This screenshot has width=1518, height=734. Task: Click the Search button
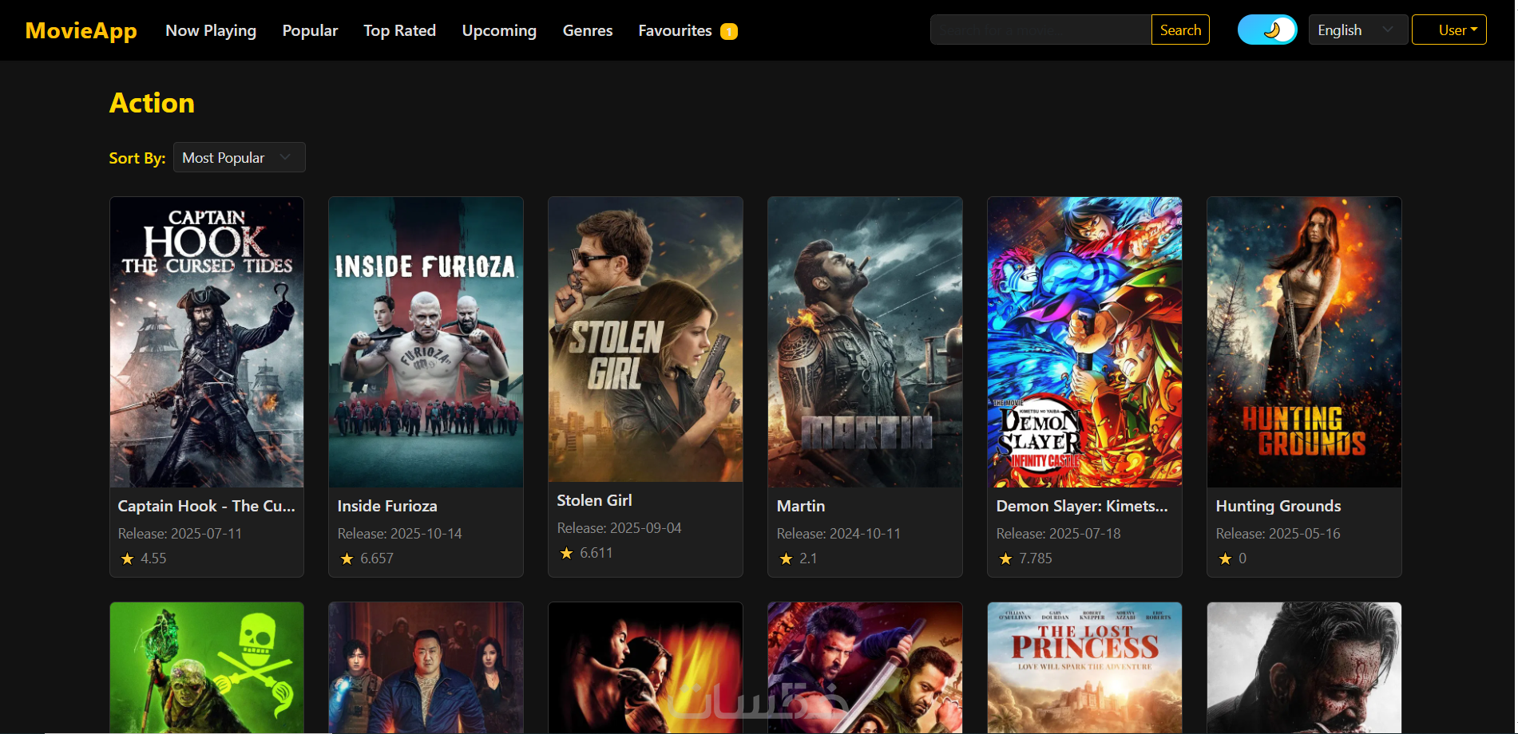coord(1180,30)
